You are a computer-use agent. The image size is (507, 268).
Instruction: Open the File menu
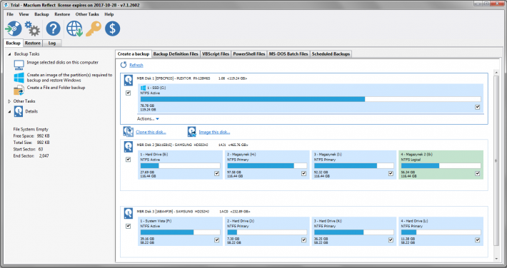[10, 14]
